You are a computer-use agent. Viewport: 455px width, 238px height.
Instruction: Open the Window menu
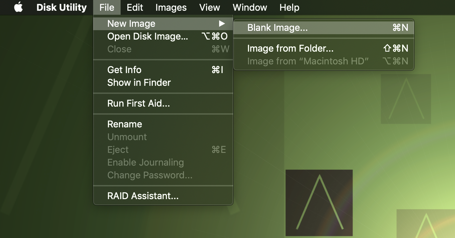(250, 7)
